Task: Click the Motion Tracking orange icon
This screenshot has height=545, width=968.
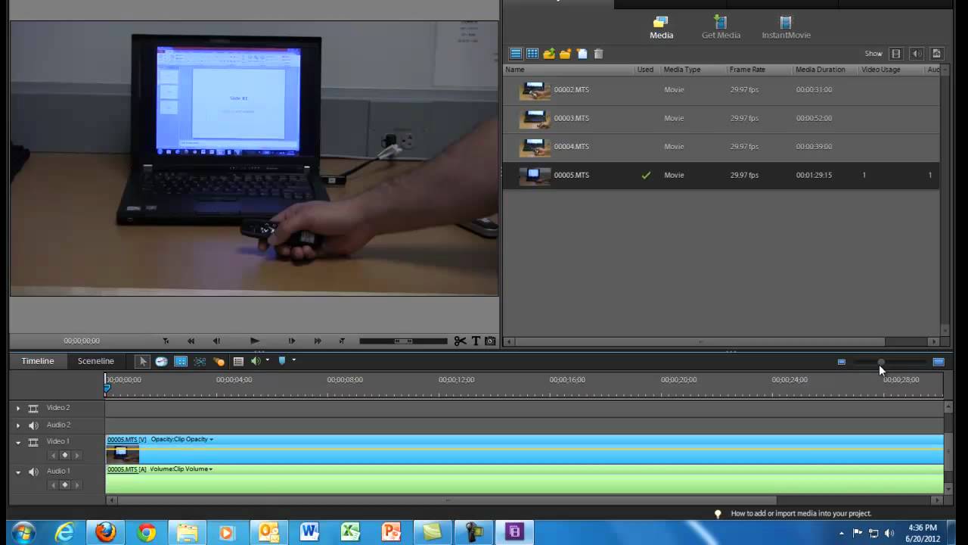Action: click(219, 361)
